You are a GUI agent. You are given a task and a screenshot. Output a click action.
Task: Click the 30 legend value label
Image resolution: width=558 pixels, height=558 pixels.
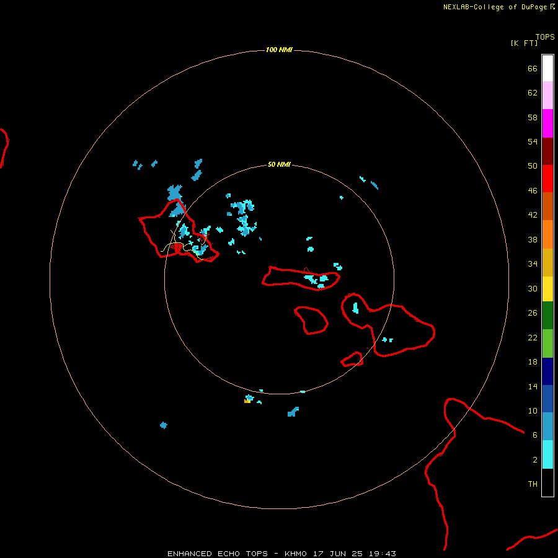pyautogui.click(x=533, y=288)
